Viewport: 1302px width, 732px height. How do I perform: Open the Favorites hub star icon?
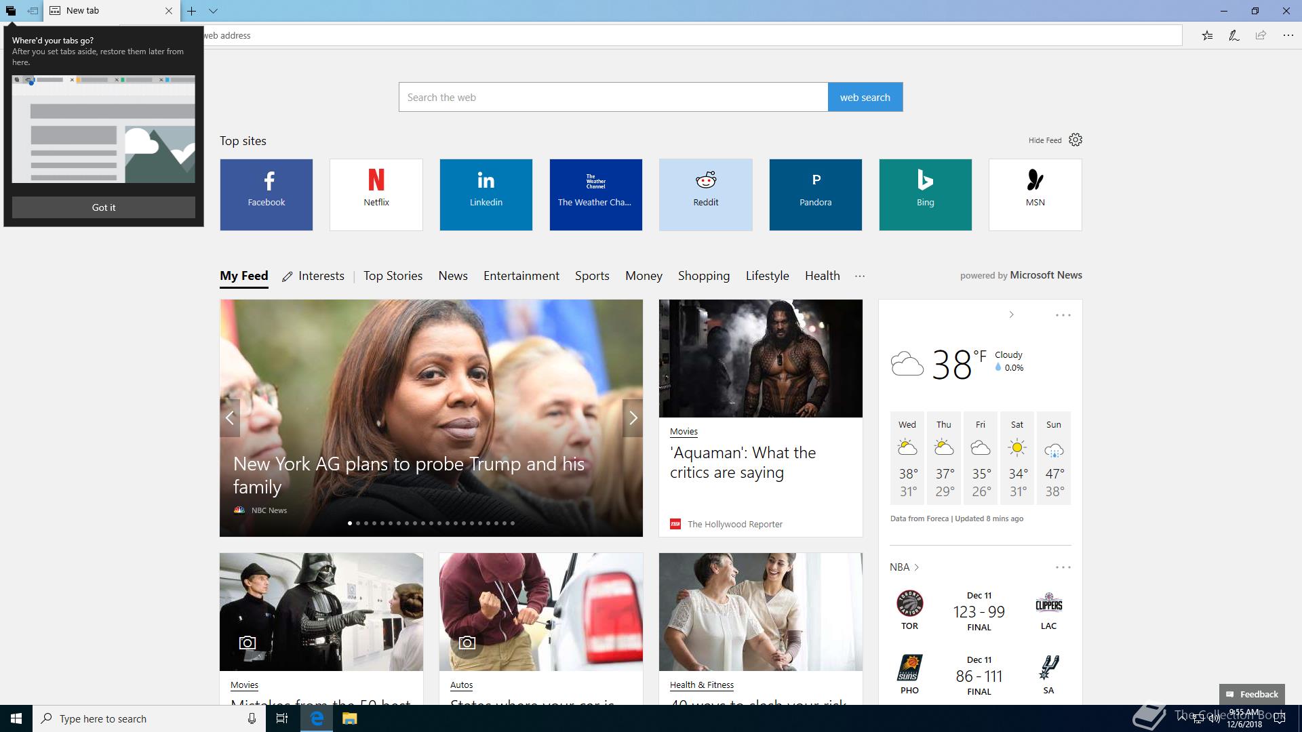tap(1207, 35)
